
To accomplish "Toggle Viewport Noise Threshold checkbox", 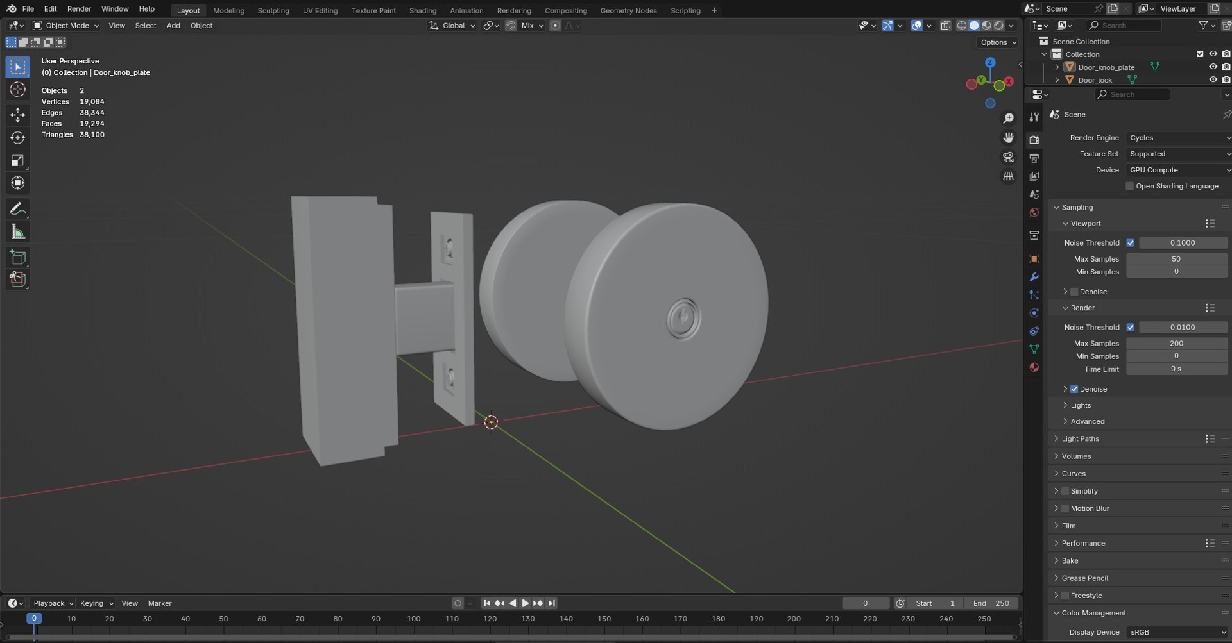I will click(x=1130, y=243).
